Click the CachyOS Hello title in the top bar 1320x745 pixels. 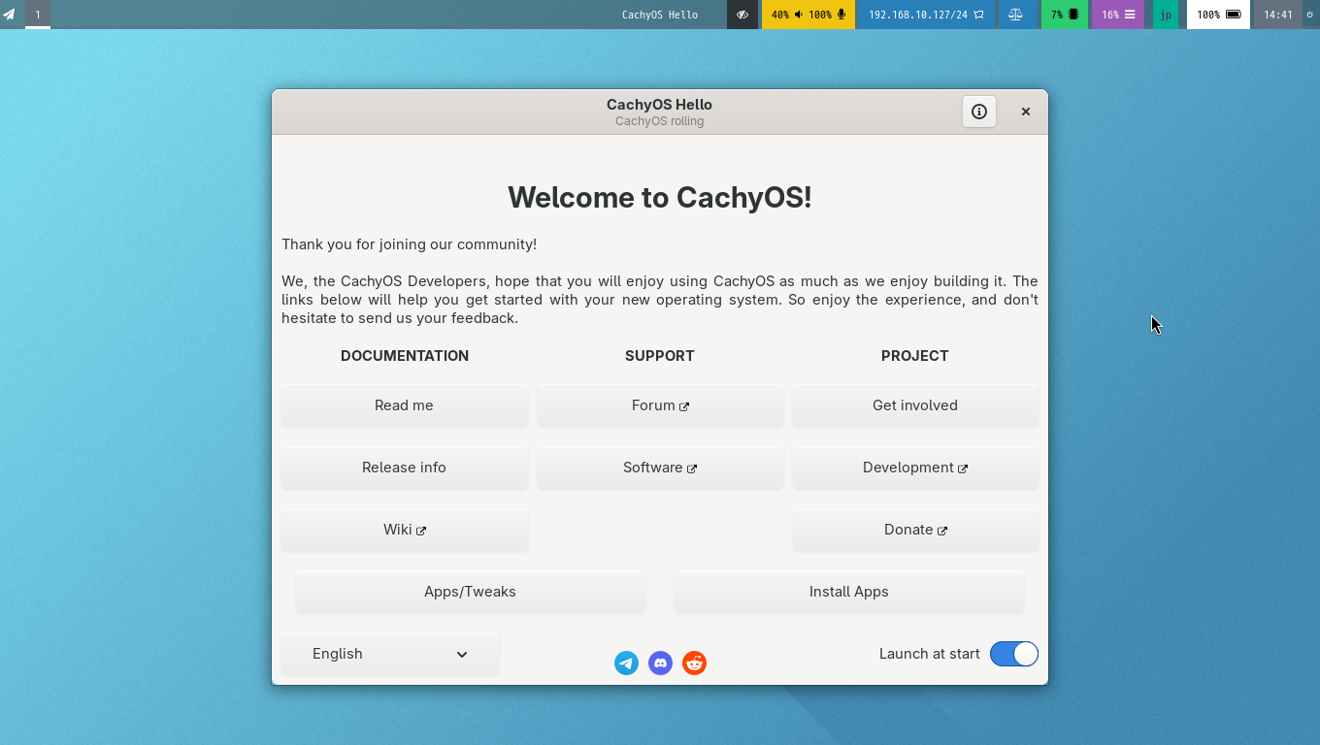660,15
